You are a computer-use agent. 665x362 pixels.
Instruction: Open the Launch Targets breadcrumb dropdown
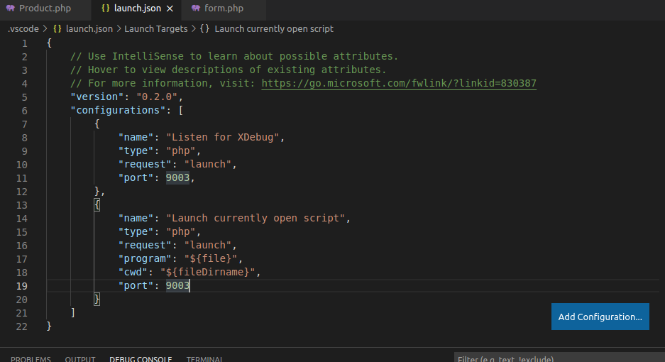click(x=156, y=29)
